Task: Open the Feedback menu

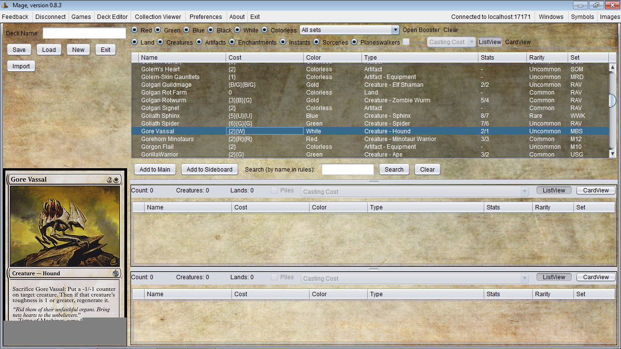Action: (16, 16)
